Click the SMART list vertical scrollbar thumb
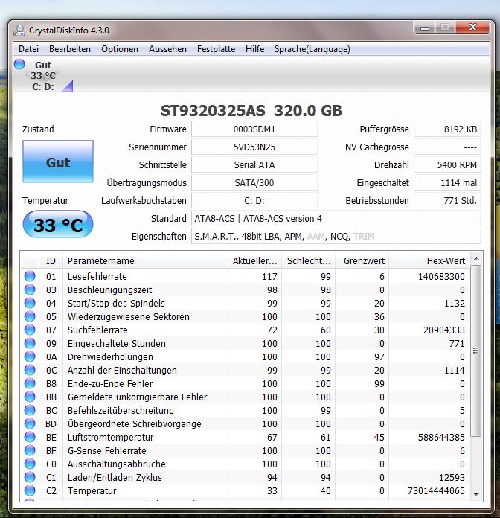 [x=476, y=351]
